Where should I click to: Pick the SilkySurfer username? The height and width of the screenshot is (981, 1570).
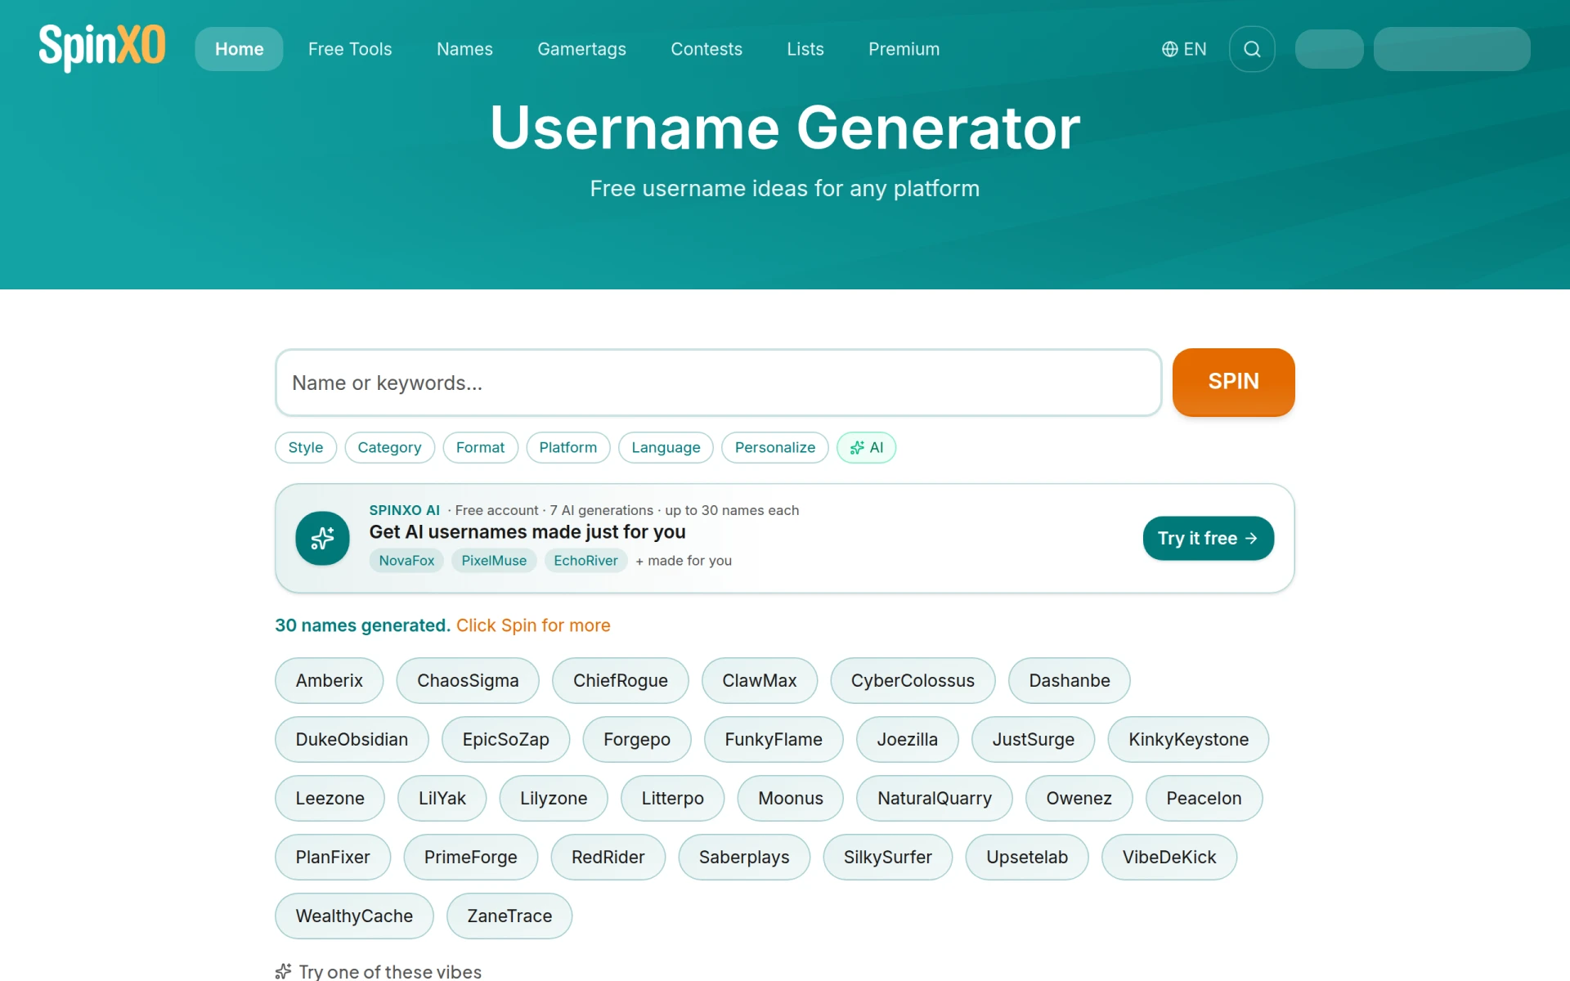(887, 857)
